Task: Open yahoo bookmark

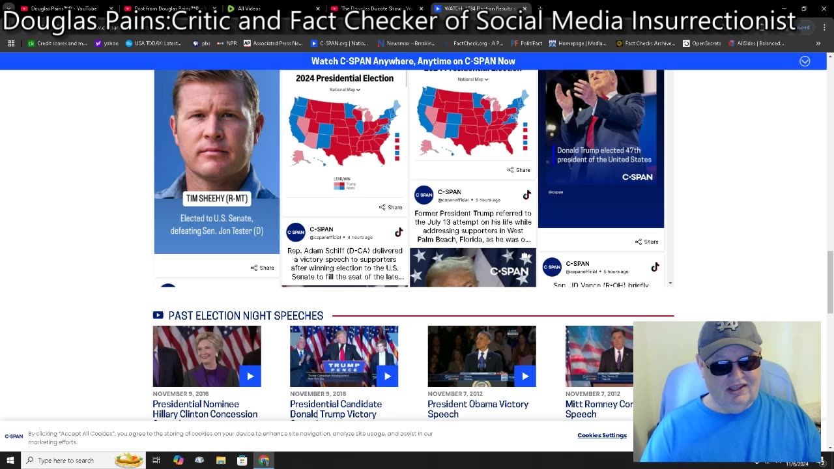Action: point(106,43)
